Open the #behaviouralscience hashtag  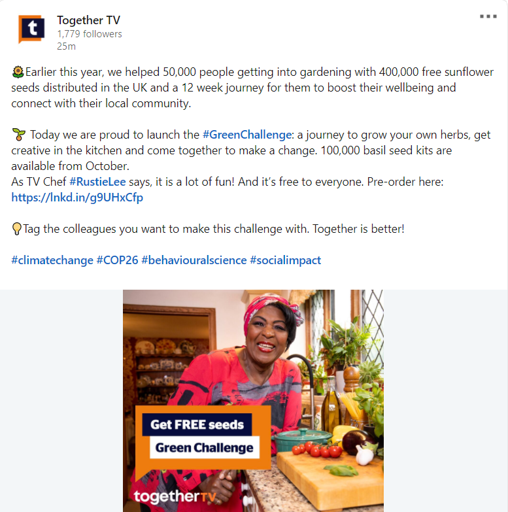[194, 260]
